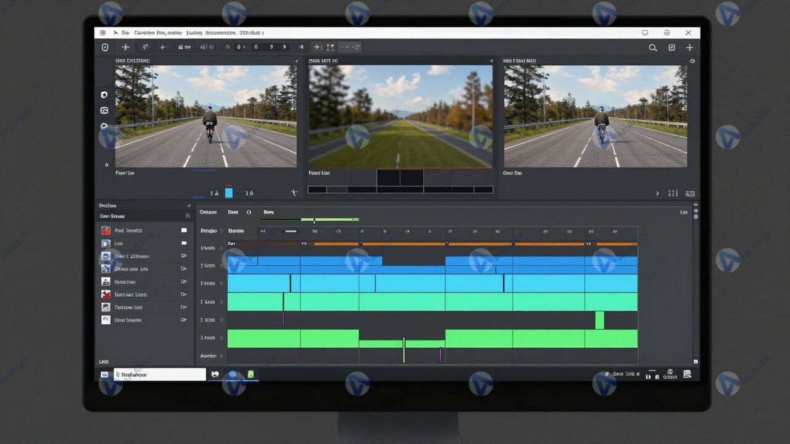790x444 pixels.
Task: Click the top icon in left sidebar strip
Action: pyautogui.click(x=104, y=95)
